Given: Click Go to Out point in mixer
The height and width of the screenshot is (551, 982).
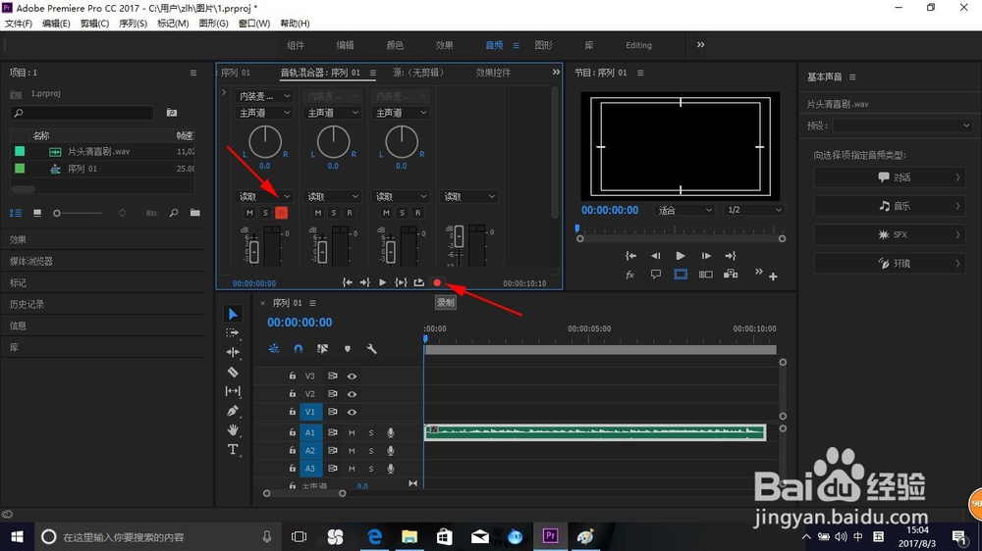Looking at the screenshot, I should (364, 282).
